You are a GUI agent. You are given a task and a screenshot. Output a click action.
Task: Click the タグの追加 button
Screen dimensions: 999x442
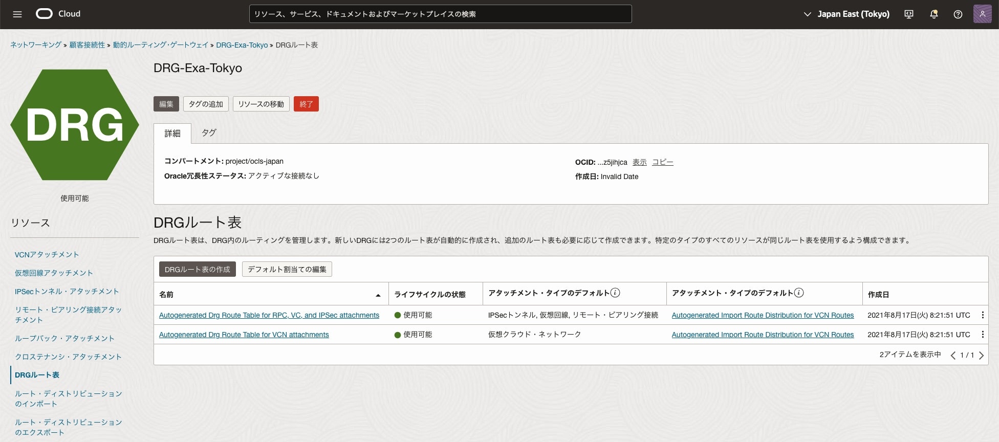pos(206,104)
